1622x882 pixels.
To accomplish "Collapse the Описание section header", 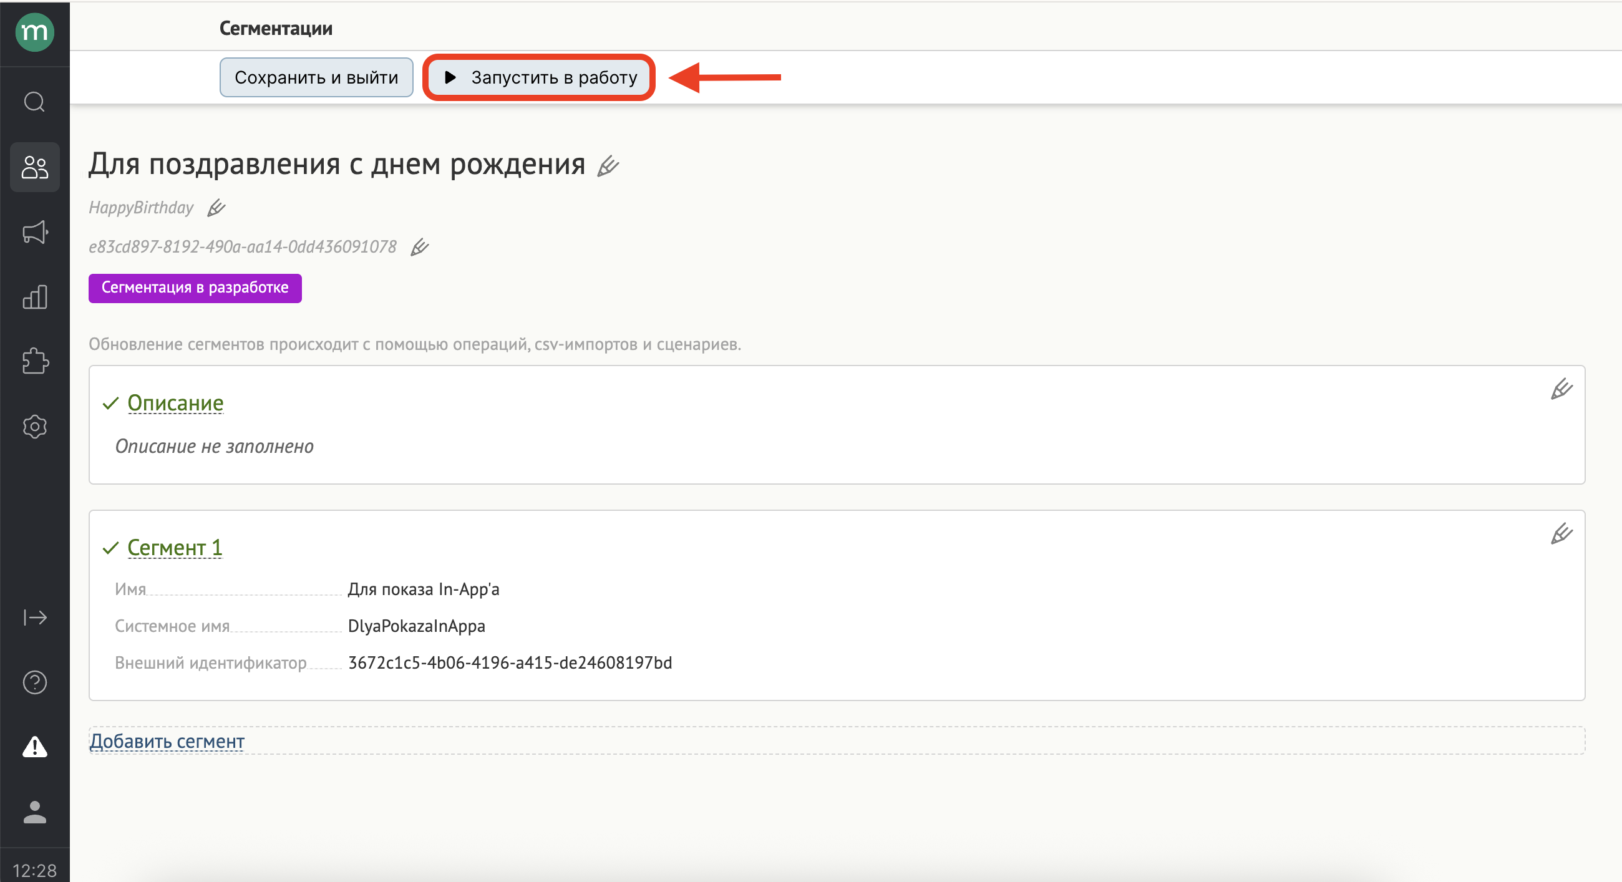I will point(175,403).
